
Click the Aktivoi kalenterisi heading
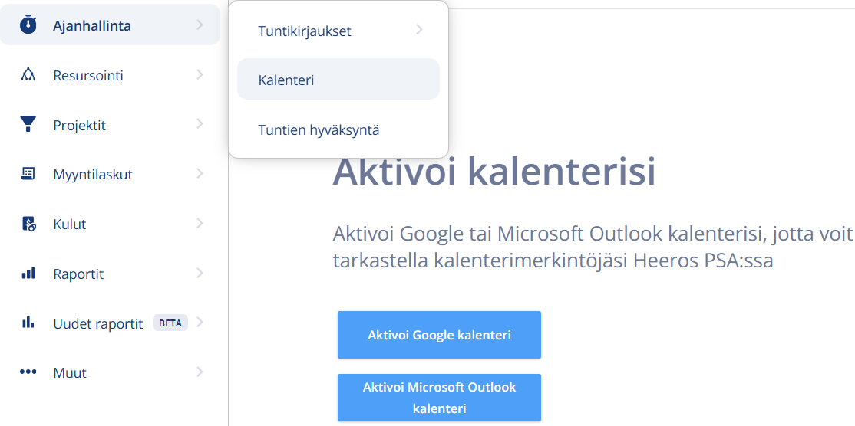point(494,172)
